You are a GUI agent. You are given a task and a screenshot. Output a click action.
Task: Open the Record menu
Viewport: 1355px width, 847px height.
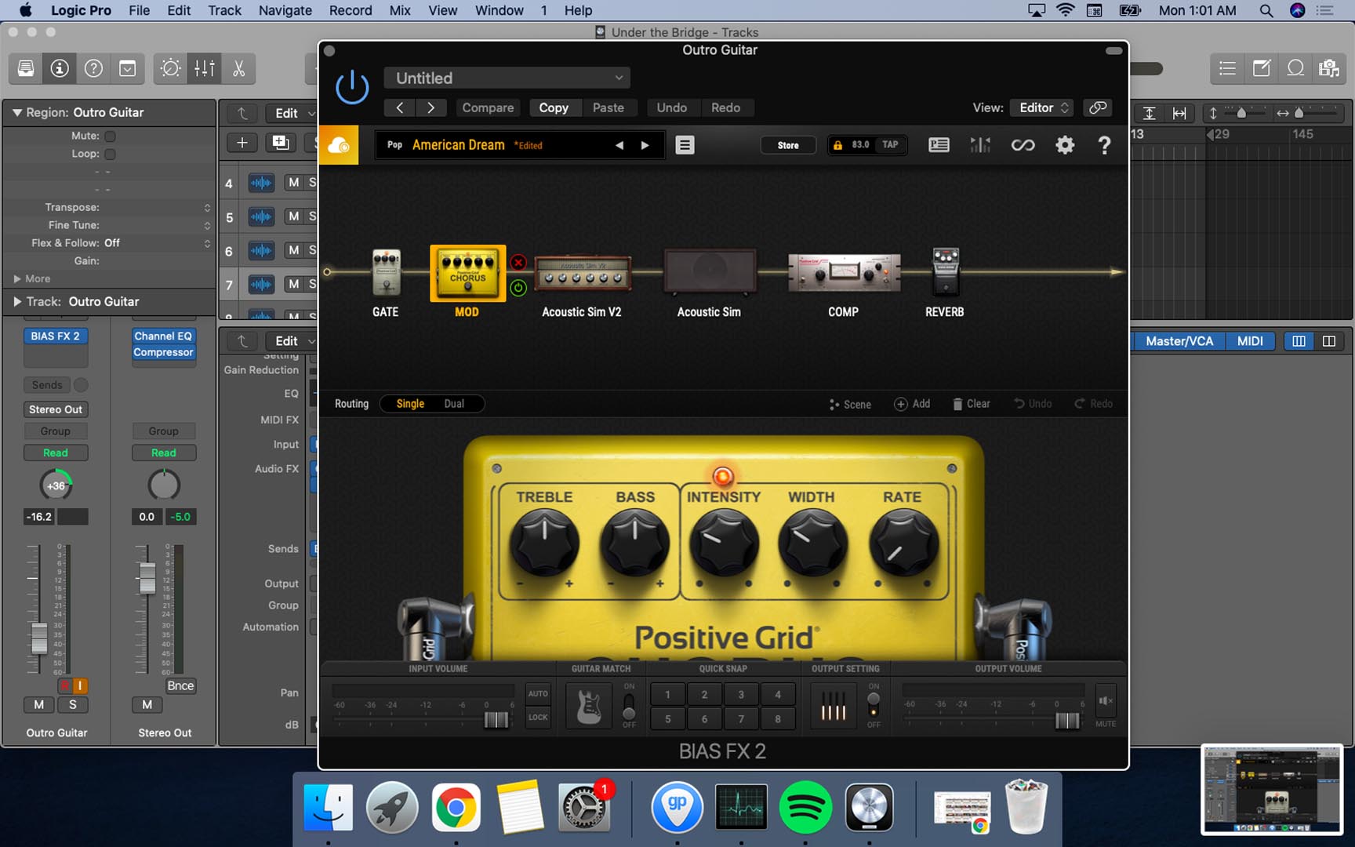click(x=351, y=10)
